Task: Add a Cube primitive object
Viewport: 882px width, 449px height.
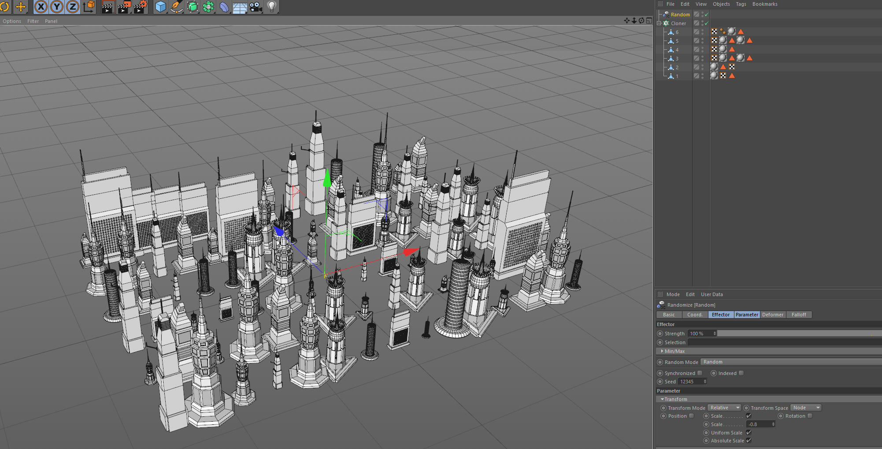Action: (161, 7)
